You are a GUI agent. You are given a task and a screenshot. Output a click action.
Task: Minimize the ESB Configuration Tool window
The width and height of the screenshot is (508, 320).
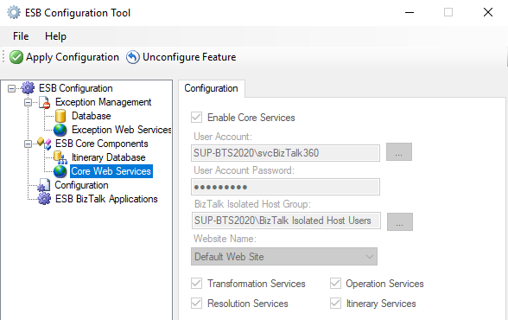(410, 13)
